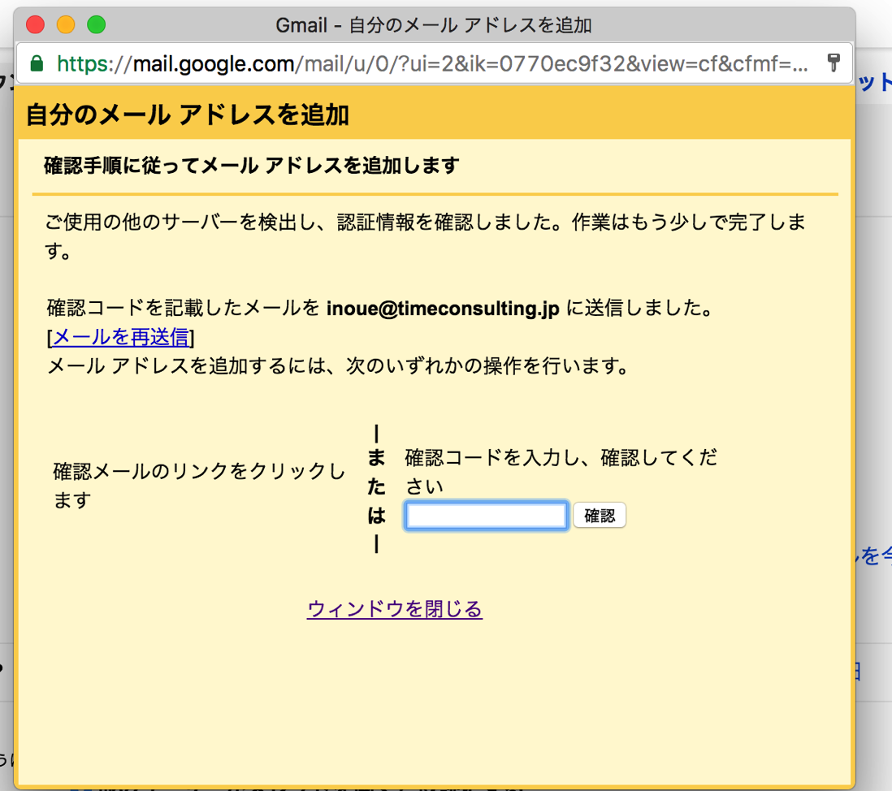The width and height of the screenshot is (892, 791).
Task: Click the subheading 確認手順に従ってメール アドレスを追加します
Action: coord(252,166)
